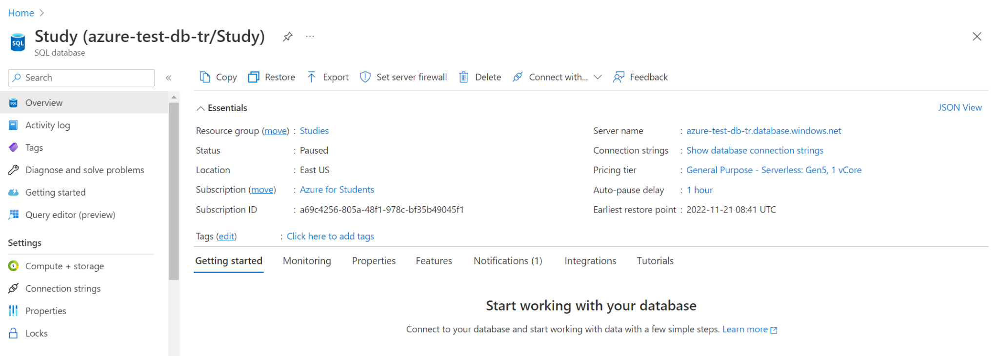Click the breadcrumb chevron after Home
Screen dimensions: 999x356
41,13
